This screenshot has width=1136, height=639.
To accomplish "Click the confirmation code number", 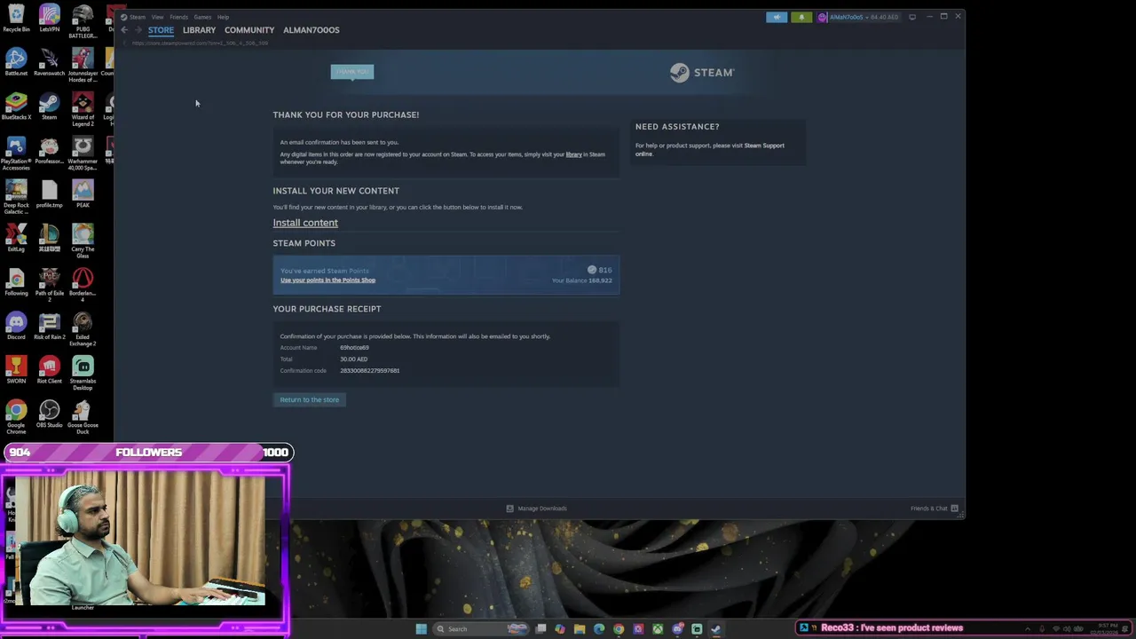I will (369, 371).
